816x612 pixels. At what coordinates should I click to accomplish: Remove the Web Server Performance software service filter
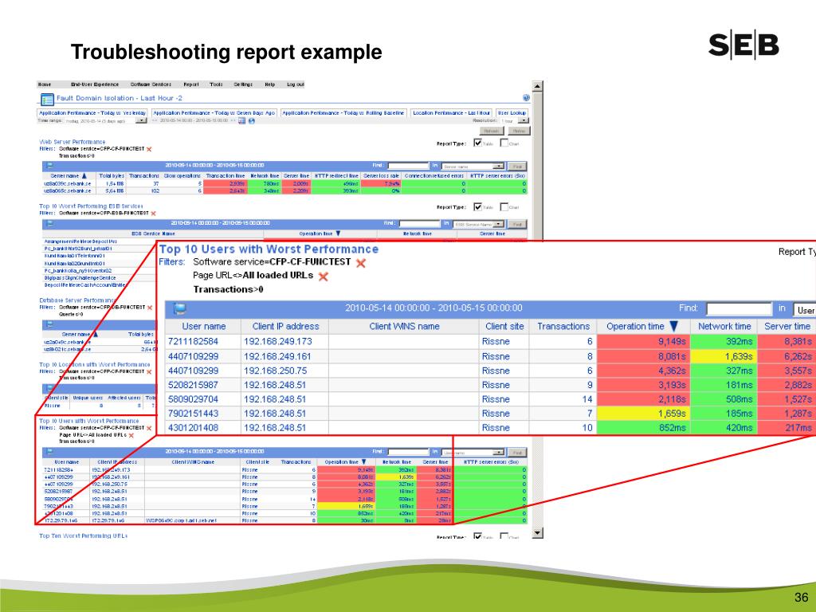149,149
